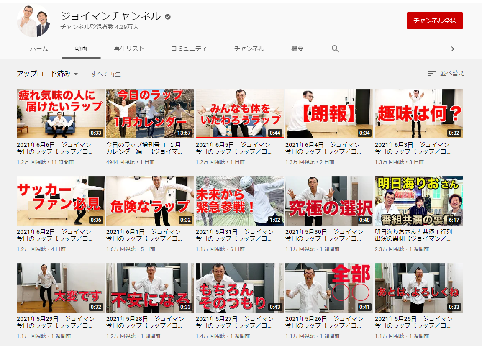Click the 2021年5月30日 ジョイマン video title
Image resolution: width=482 pixels, height=346 pixels.
pyautogui.click(x=324, y=235)
